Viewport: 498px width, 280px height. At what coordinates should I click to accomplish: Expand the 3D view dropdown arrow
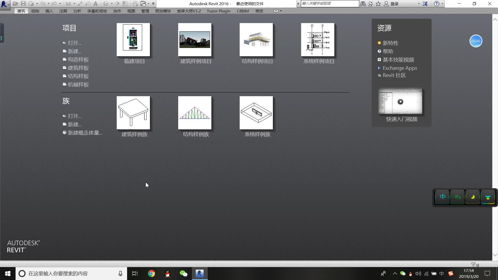pos(112,4)
